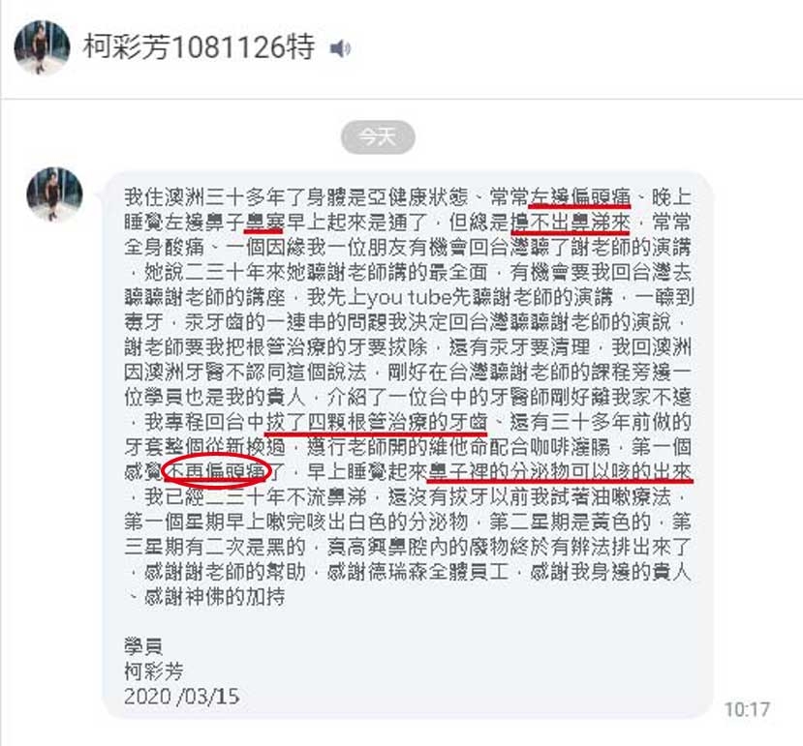Click the underlined word 鼻塞
The height and width of the screenshot is (746, 803).
click(x=264, y=223)
